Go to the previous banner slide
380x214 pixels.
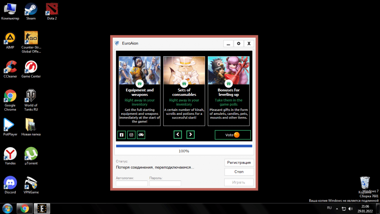[178, 135]
